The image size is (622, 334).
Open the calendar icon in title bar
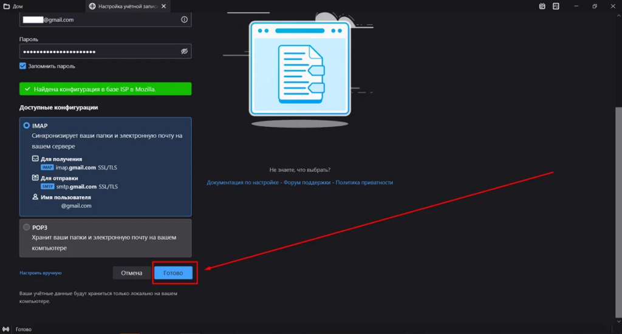(x=542, y=6)
